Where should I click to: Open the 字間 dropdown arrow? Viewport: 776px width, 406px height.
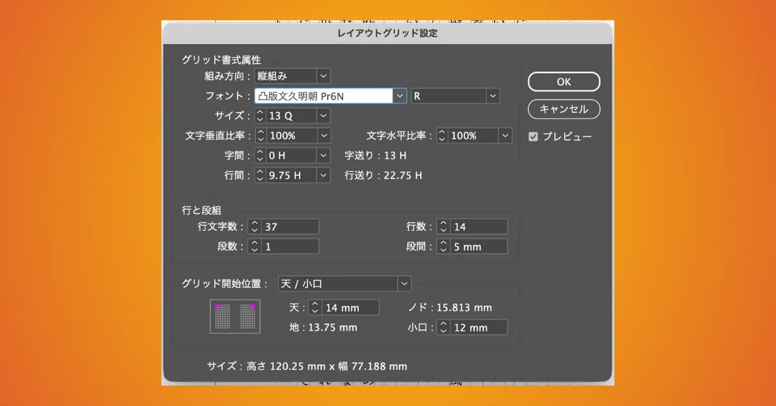(x=324, y=155)
